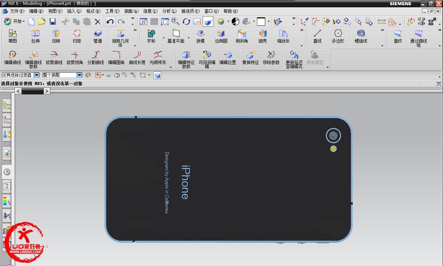Select the 修剪拐角 (Trim Corner) tool

click(x=75, y=58)
